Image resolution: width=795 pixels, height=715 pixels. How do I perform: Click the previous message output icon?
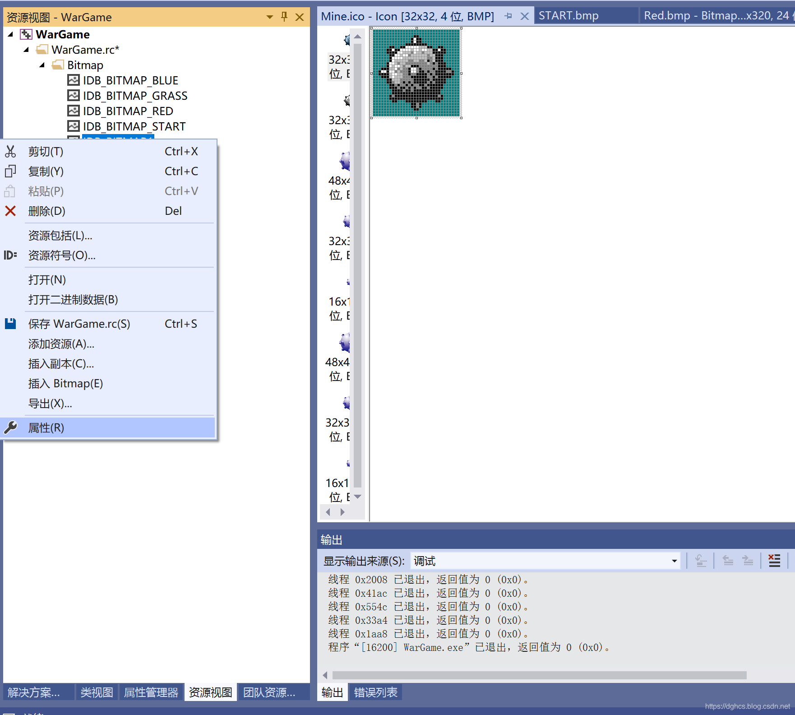point(728,561)
